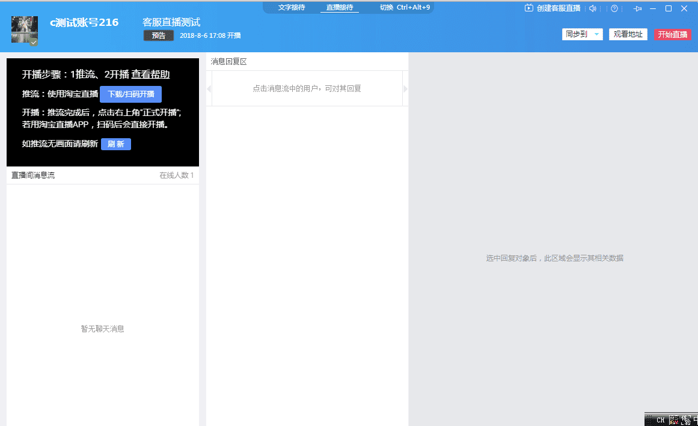Click the account name c测试账号216
The height and width of the screenshot is (426, 698).
pos(84,22)
